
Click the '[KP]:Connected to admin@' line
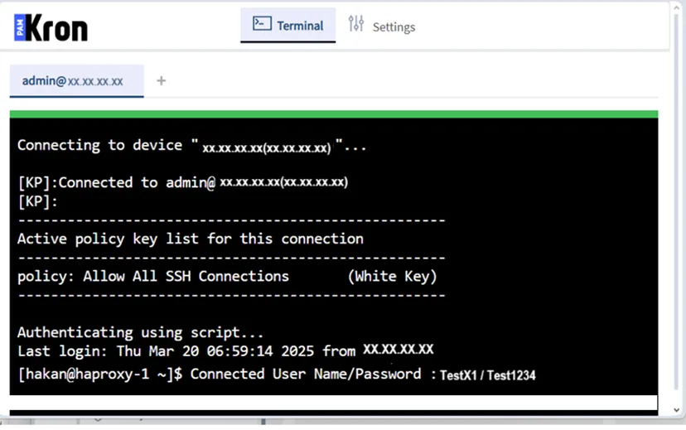[183, 182]
